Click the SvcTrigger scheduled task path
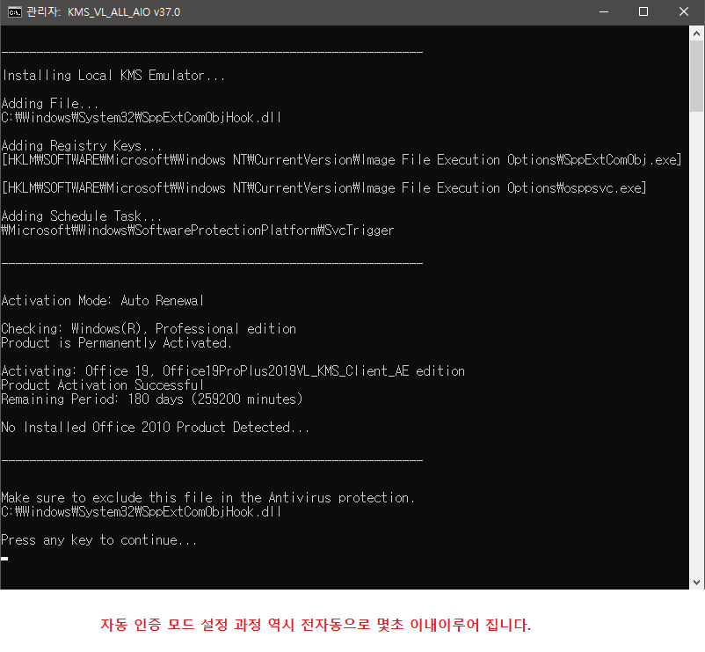The width and height of the screenshot is (705, 652). pos(198,231)
